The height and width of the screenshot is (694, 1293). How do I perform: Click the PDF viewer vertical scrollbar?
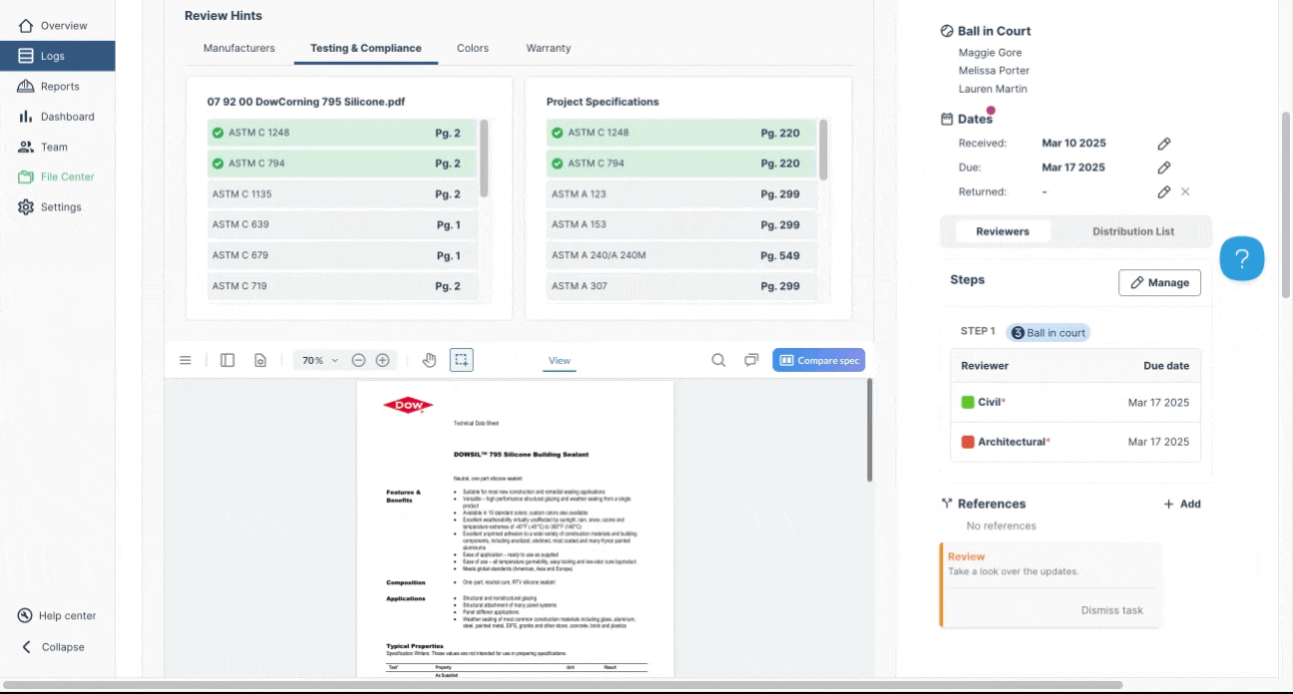870,431
